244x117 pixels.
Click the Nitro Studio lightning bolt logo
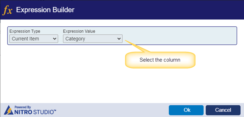pos(9,110)
